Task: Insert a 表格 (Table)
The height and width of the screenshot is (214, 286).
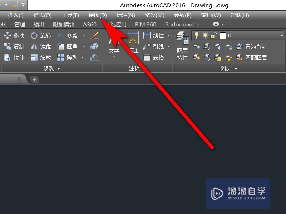Action: (154, 58)
